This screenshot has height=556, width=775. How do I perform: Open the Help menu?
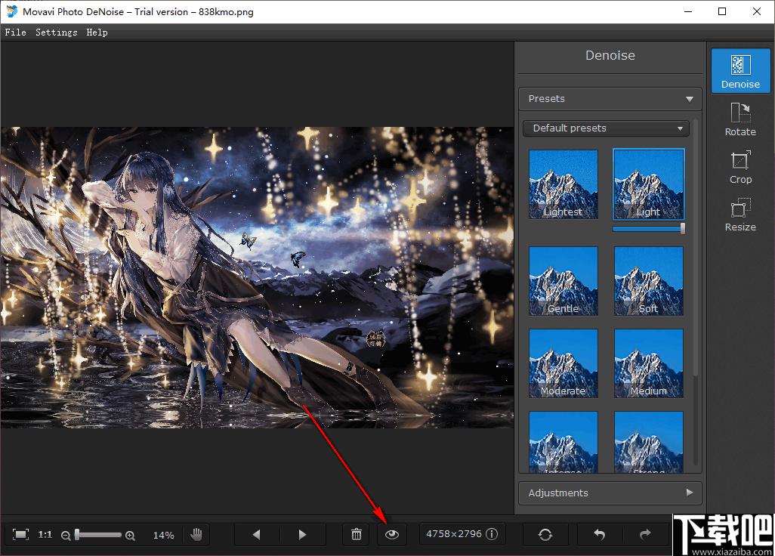coord(97,32)
